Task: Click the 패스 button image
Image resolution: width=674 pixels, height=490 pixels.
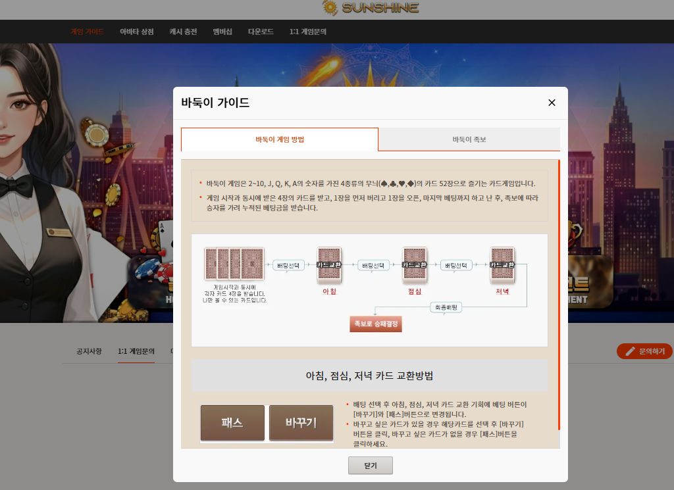Action: tap(232, 422)
